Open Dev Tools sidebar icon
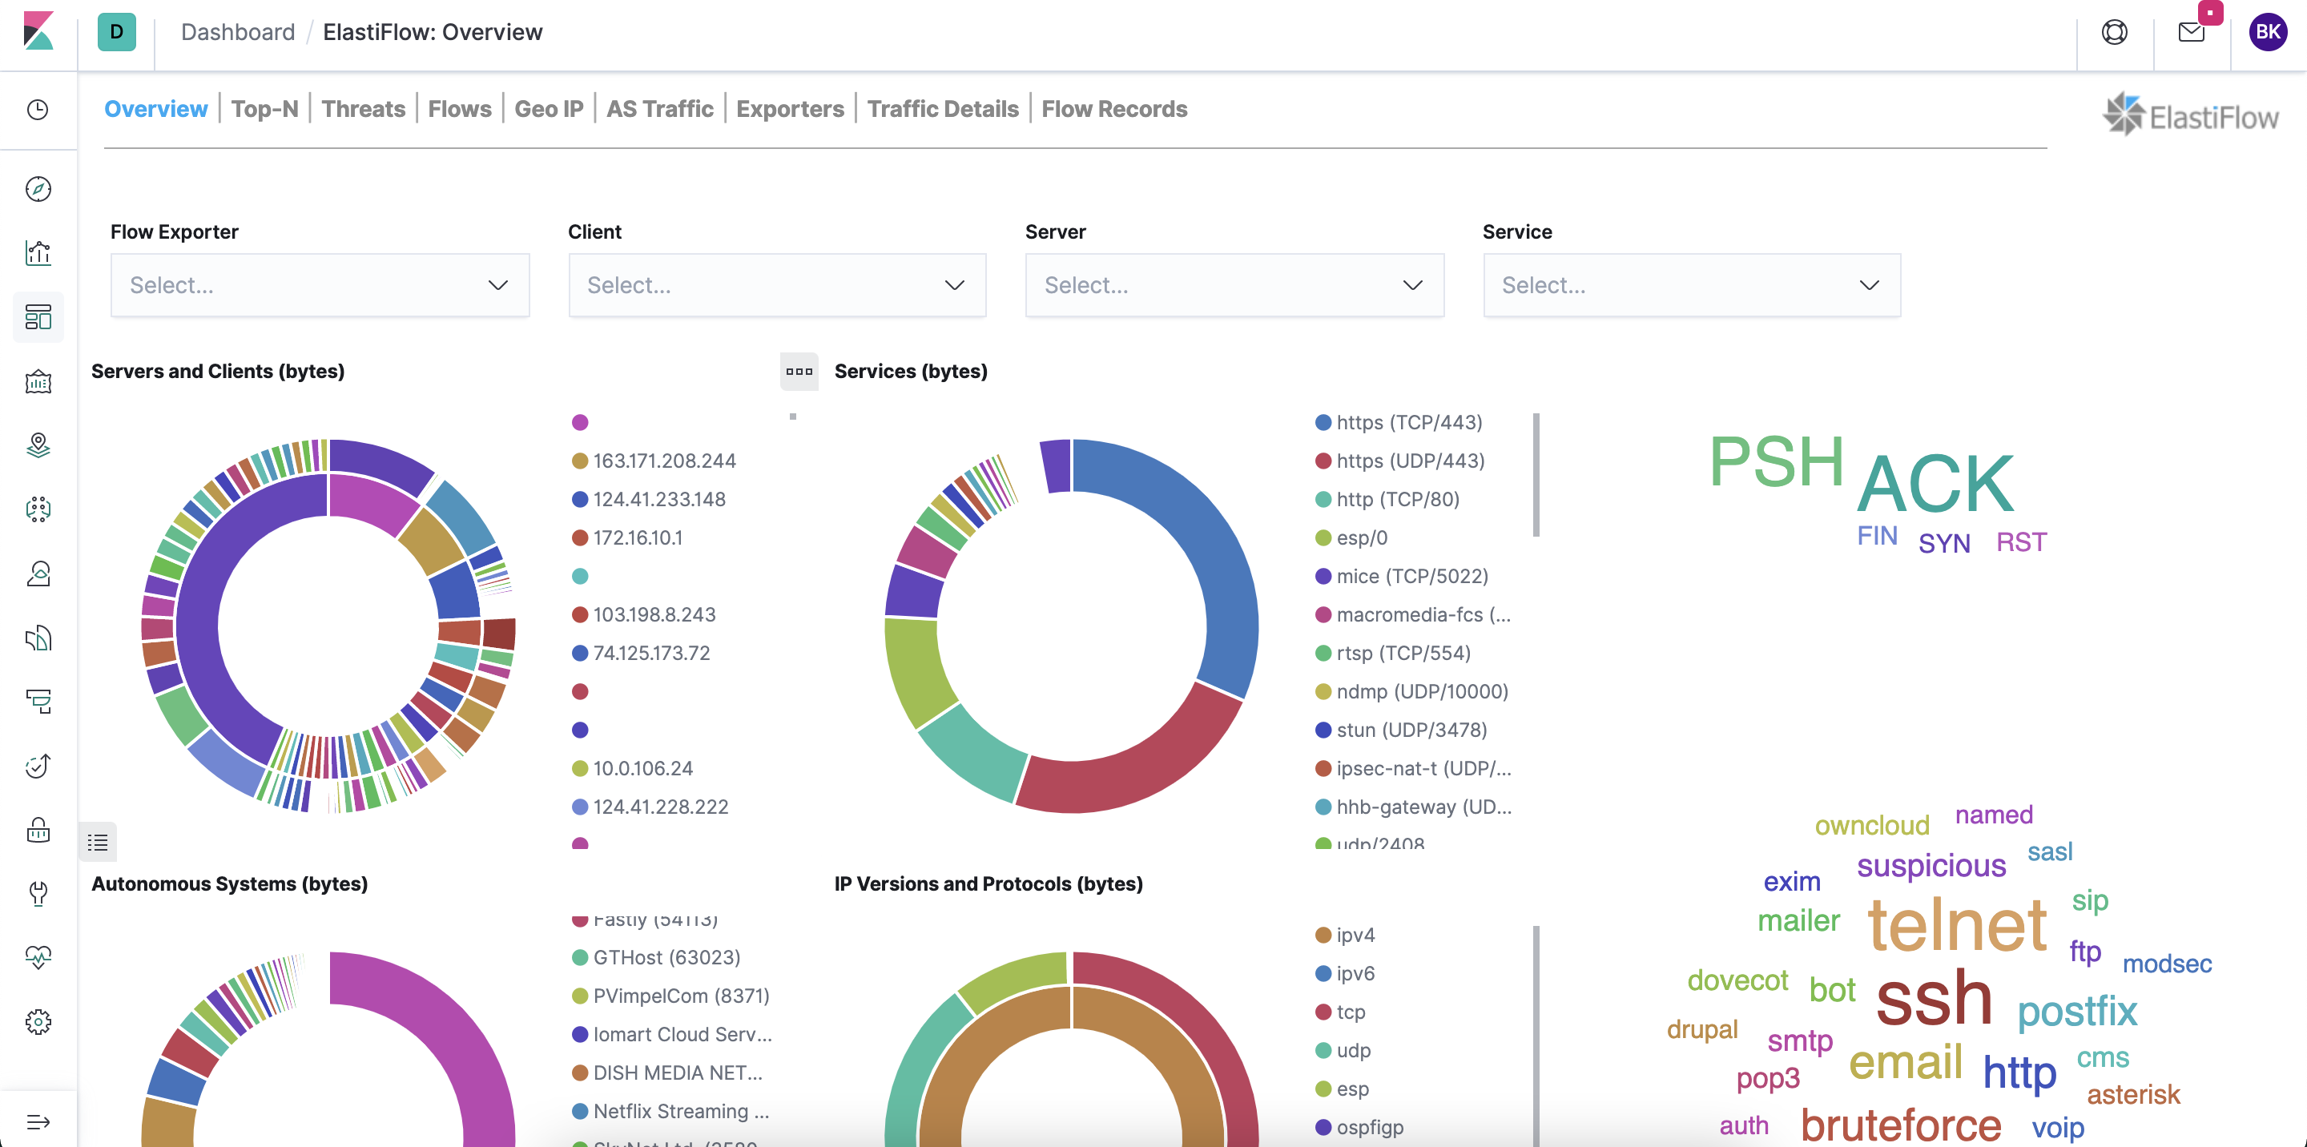Image resolution: width=2307 pixels, height=1147 pixels. click(x=38, y=895)
